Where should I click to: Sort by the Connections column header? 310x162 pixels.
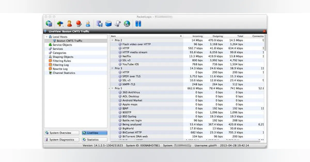[x=254, y=36]
